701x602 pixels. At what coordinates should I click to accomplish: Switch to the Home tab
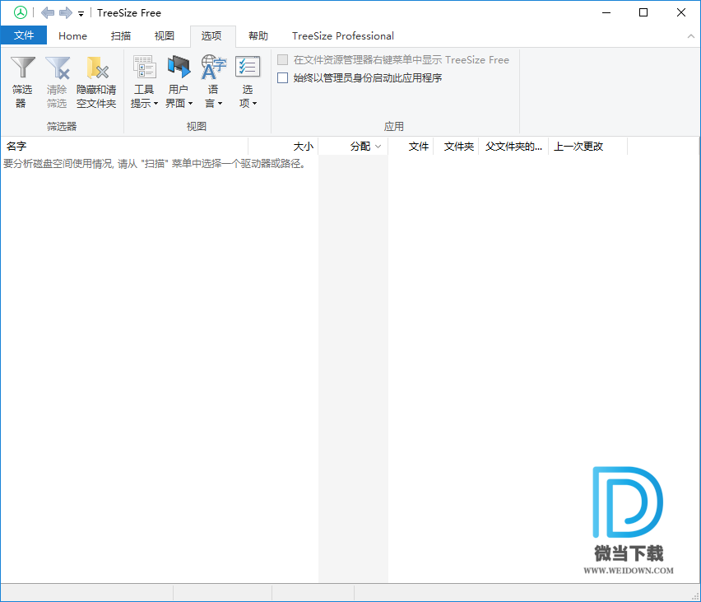pos(73,35)
